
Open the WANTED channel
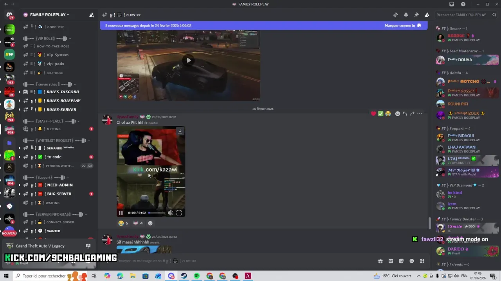(x=58, y=231)
